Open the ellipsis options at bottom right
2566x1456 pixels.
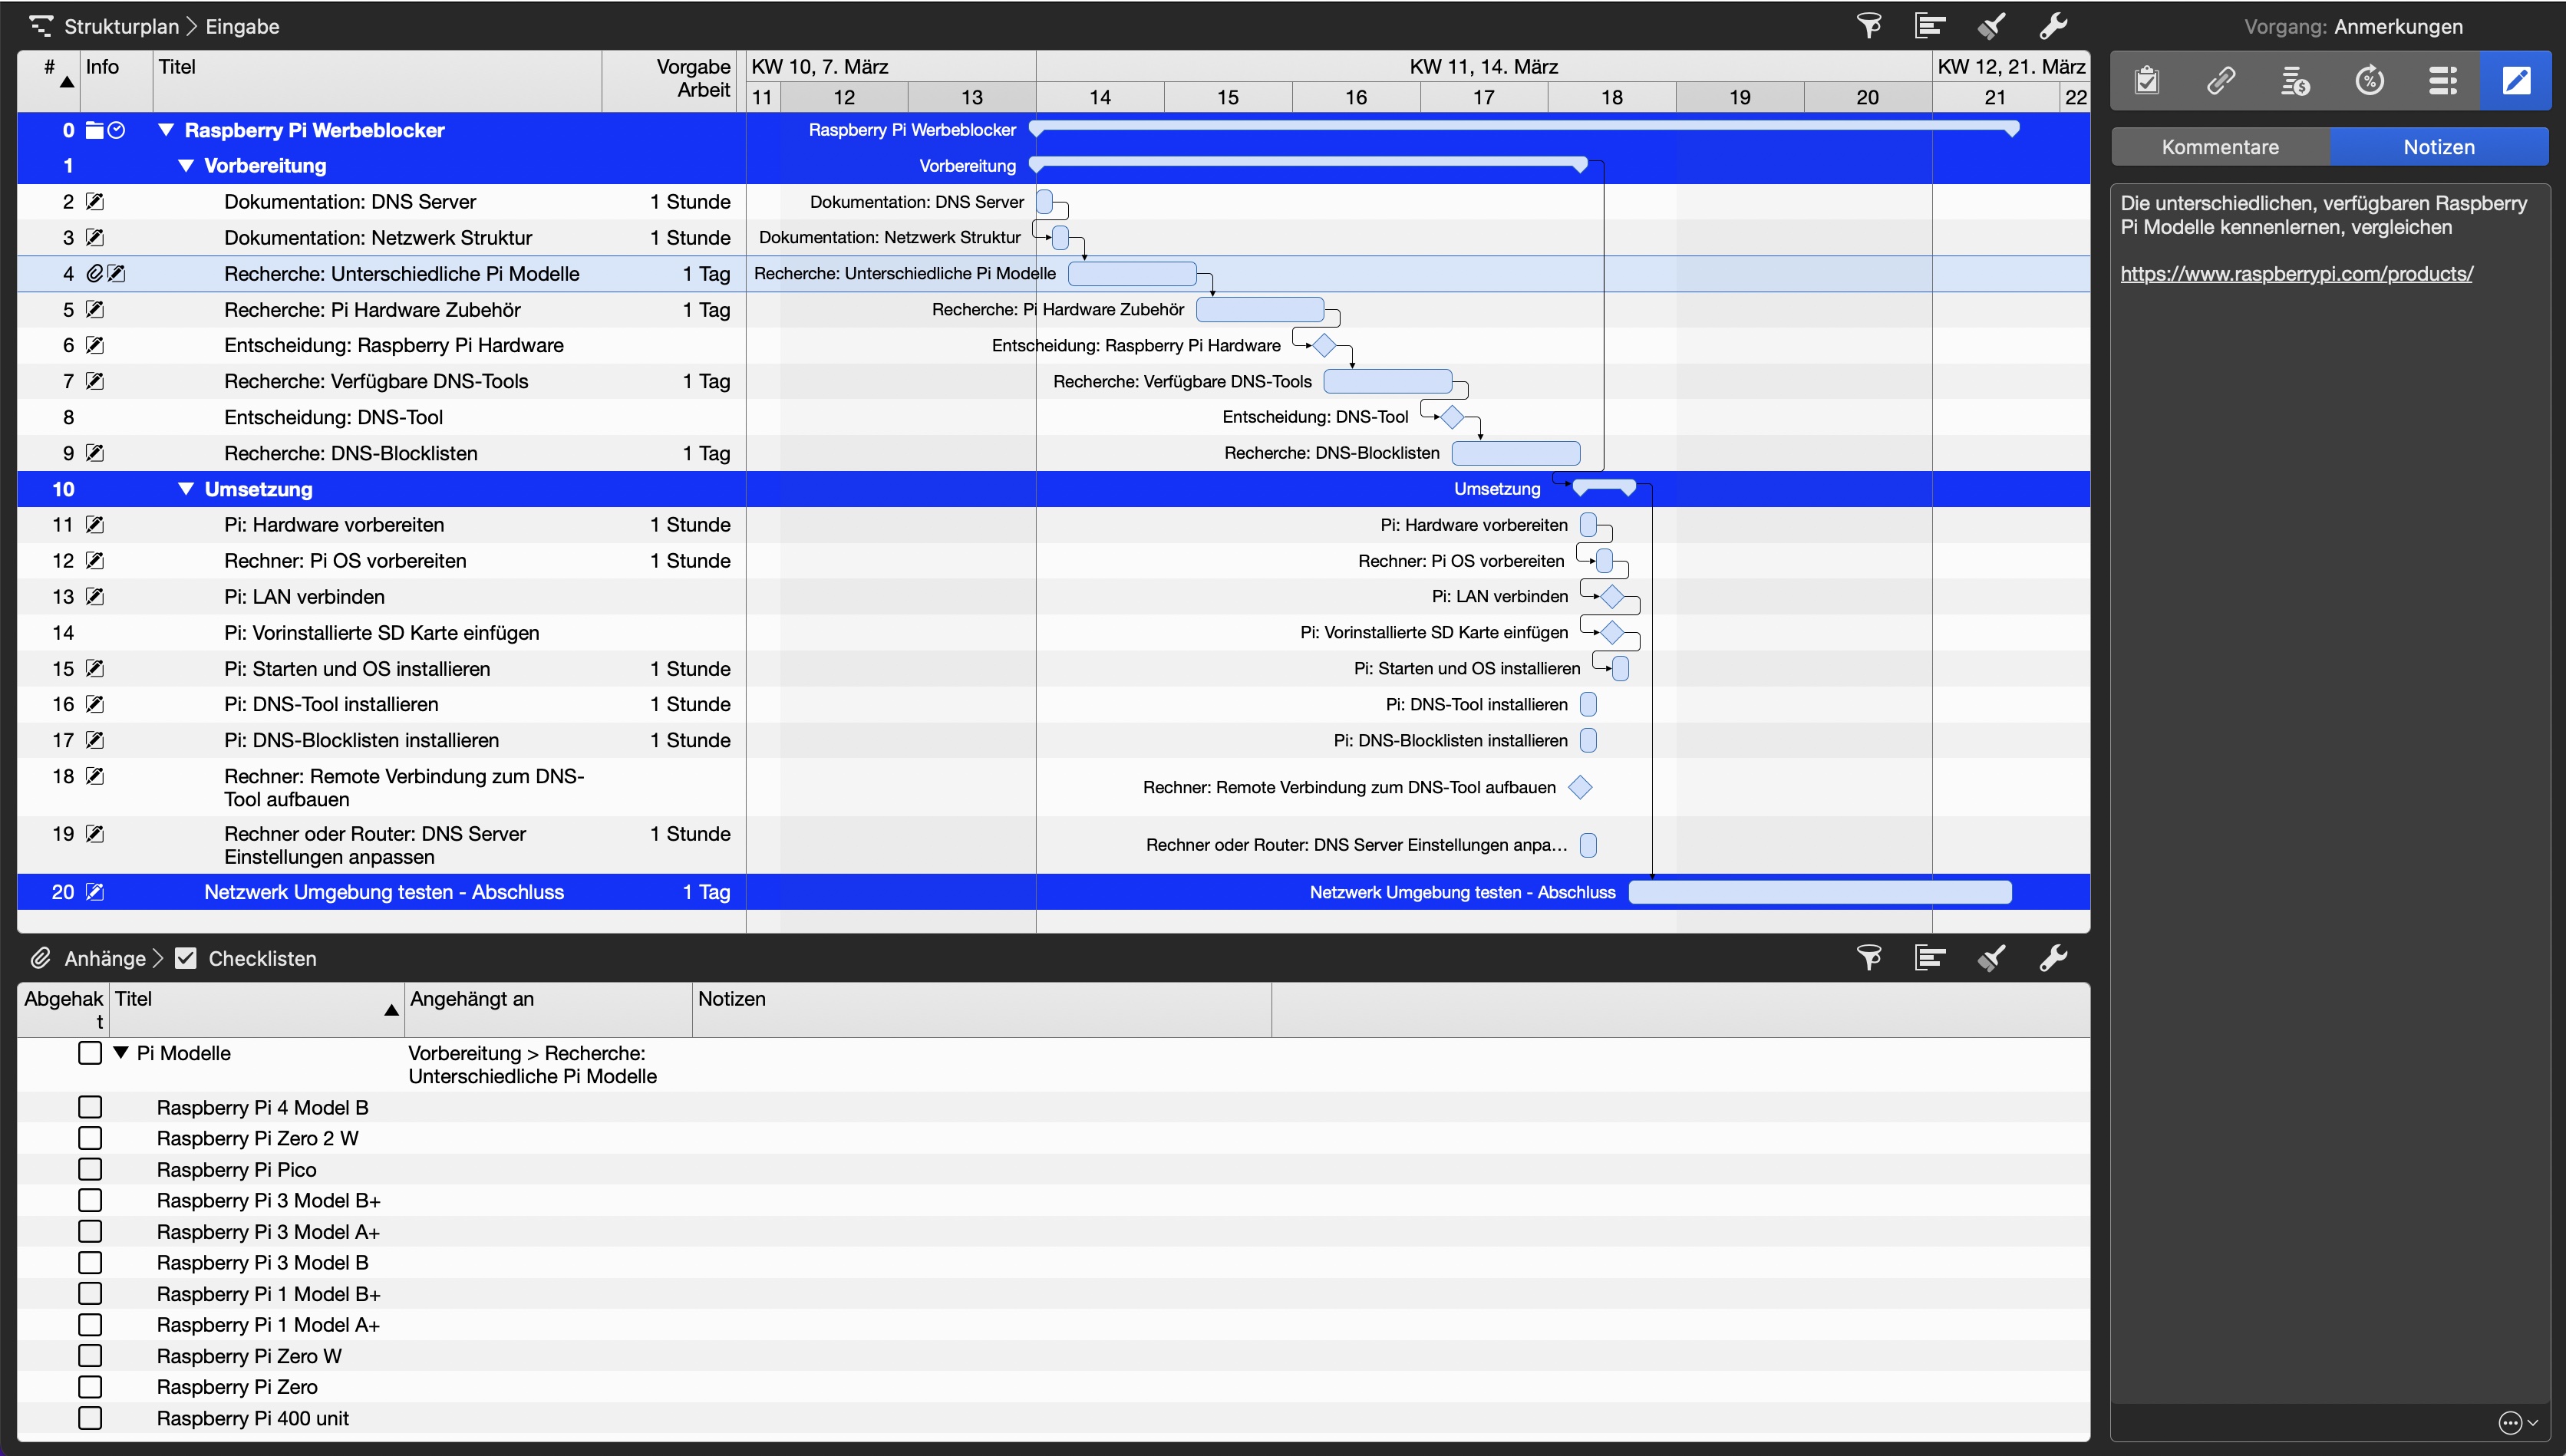[x=2512, y=1422]
